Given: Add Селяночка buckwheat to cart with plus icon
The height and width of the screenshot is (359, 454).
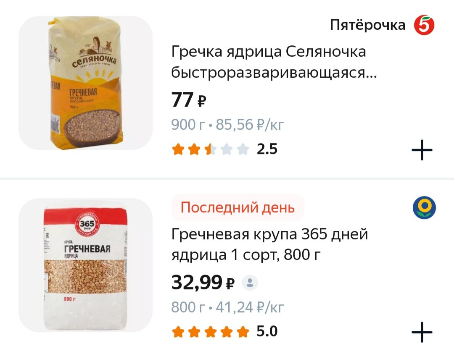Looking at the screenshot, I should click(422, 150).
